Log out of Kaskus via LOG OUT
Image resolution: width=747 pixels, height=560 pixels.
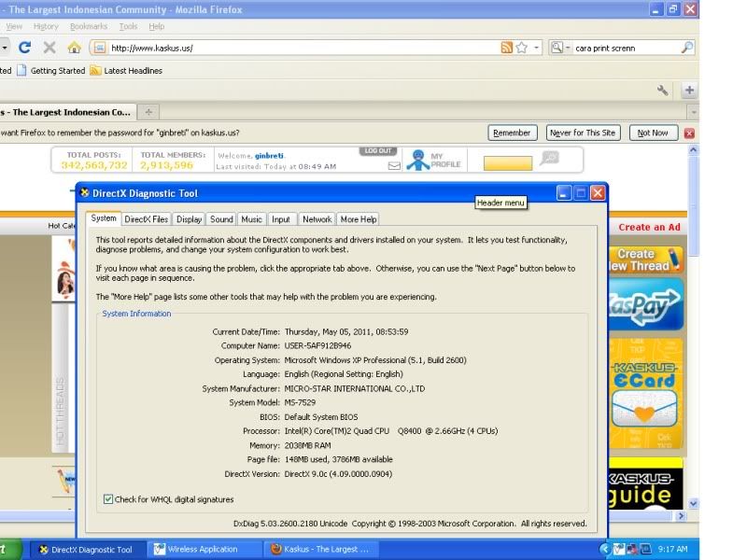click(378, 151)
